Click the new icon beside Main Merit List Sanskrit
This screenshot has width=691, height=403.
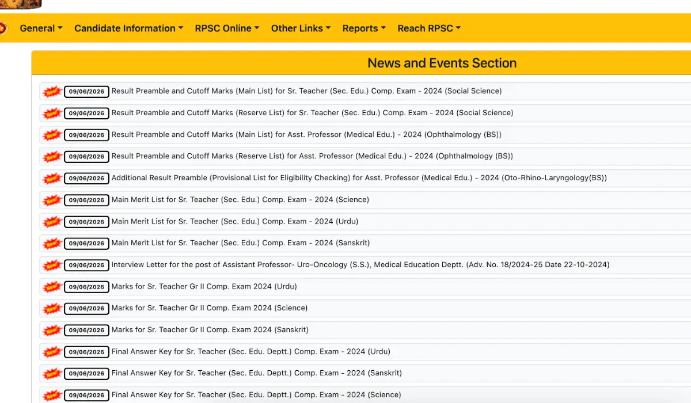(x=52, y=244)
